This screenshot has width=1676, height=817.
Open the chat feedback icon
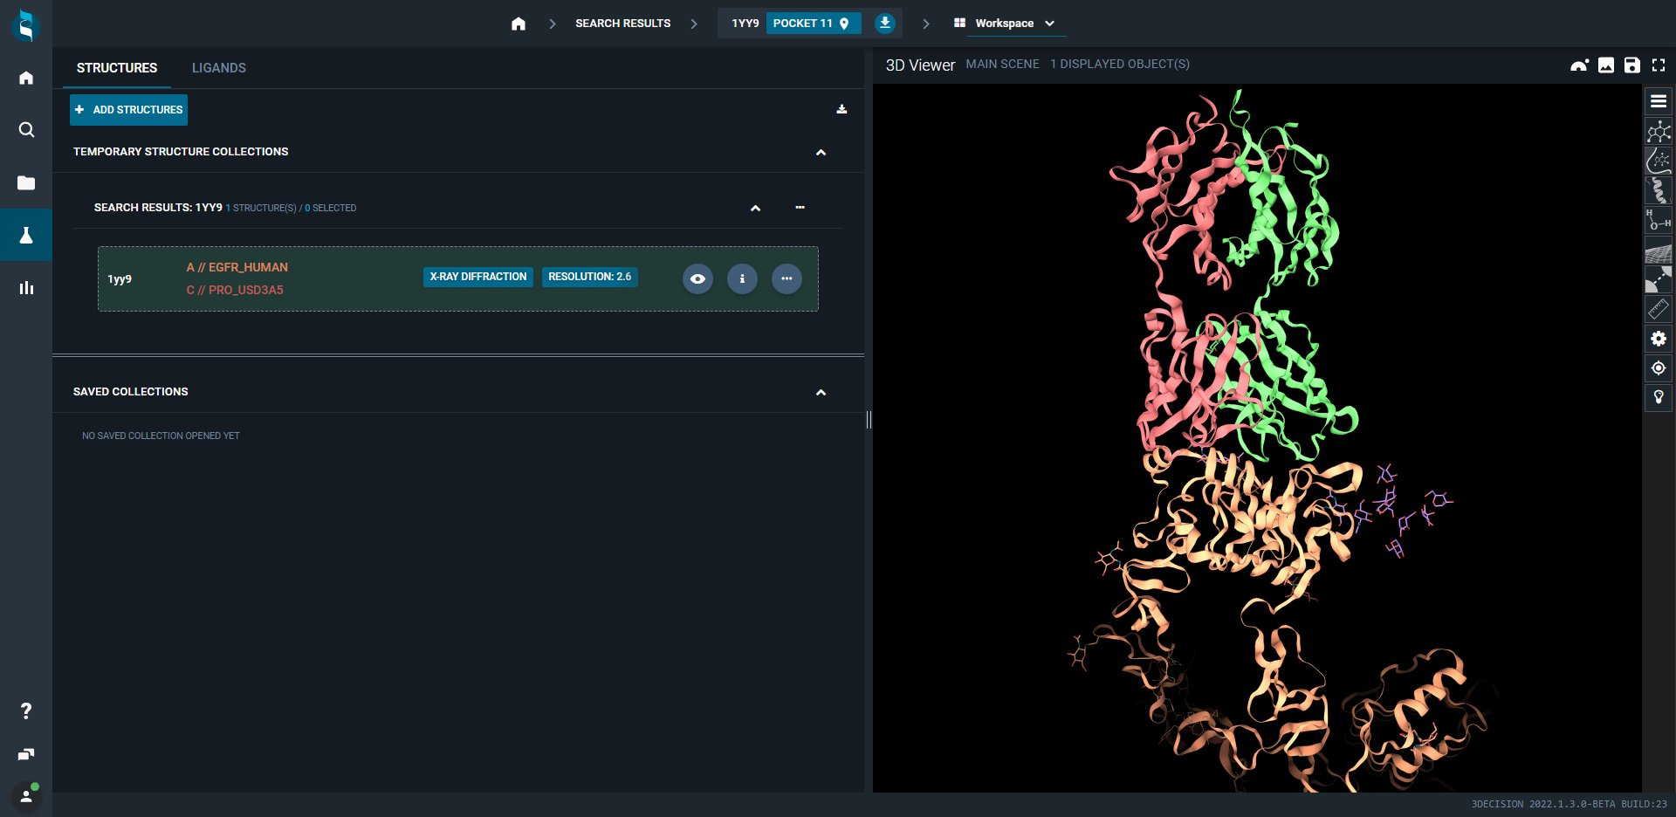(26, 754)
